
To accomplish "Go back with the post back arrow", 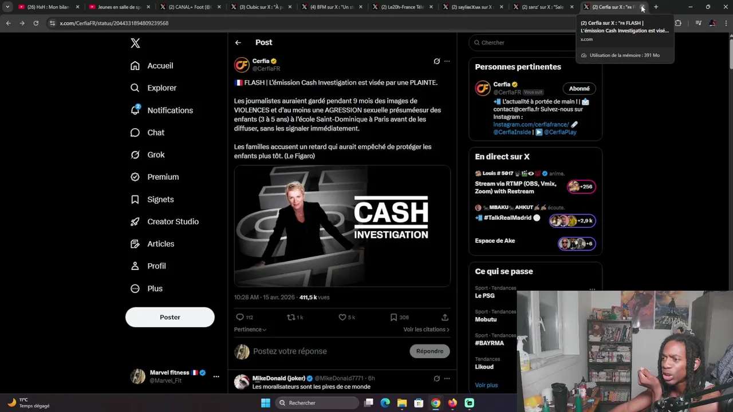I will coord(238,43).
